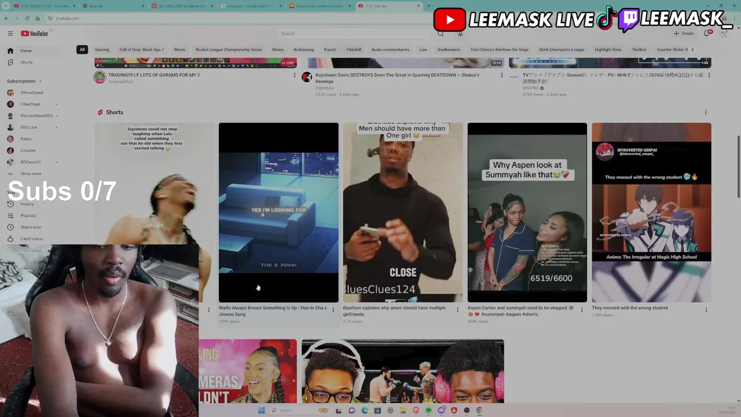Play the YES I'M LOOKING FOR A short thumbnail
This screenshot has width=741, height=417.
278,213
